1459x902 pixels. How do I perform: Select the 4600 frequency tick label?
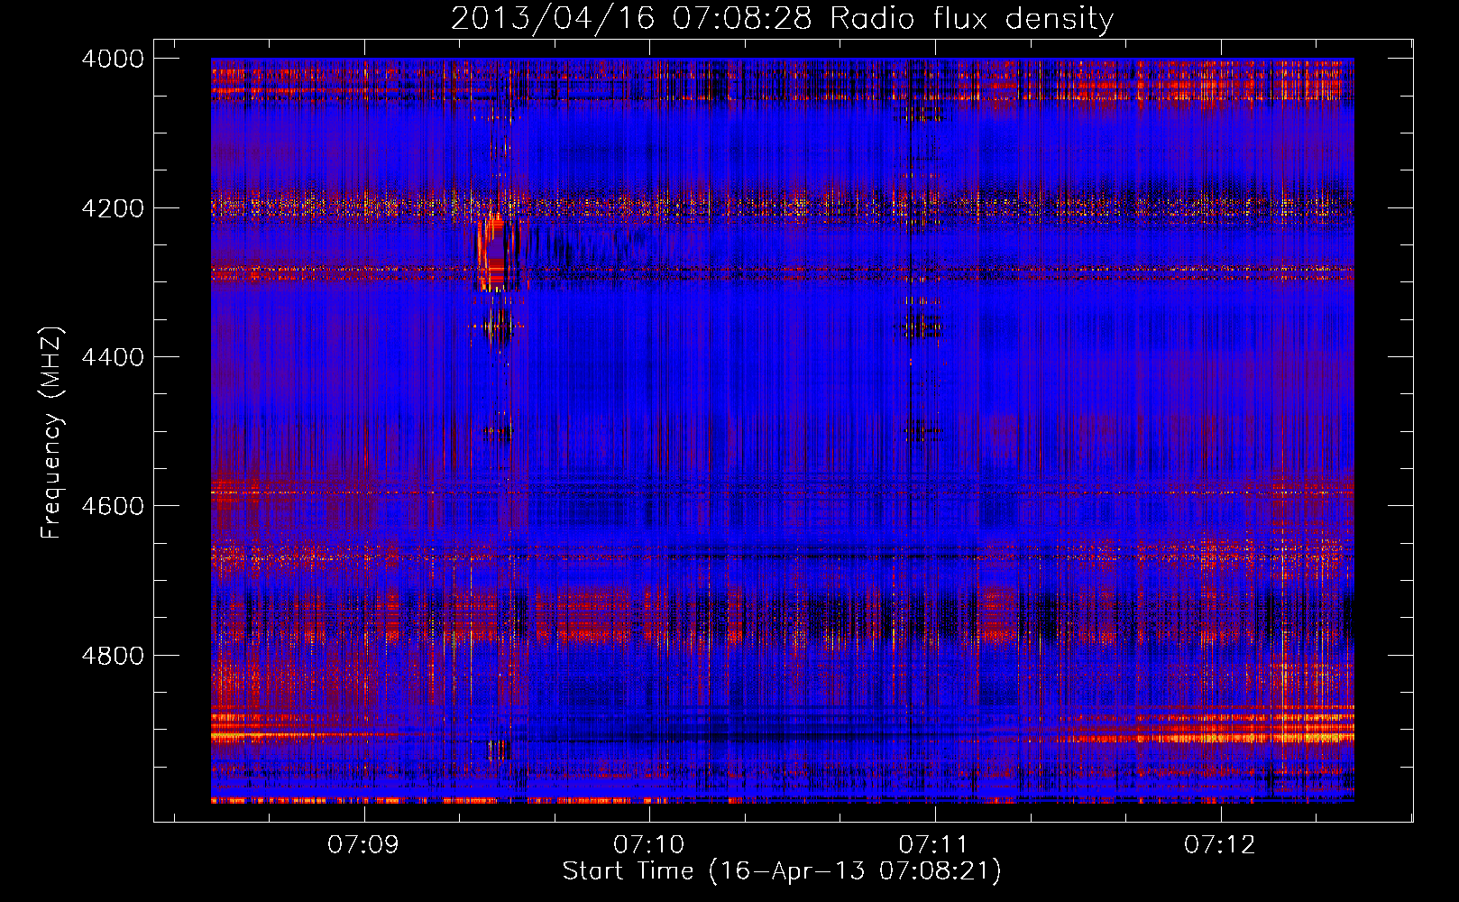(113, 506)
